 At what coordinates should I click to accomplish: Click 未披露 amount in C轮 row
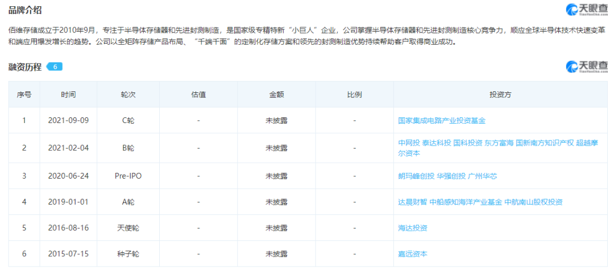[x=276, y=121]
